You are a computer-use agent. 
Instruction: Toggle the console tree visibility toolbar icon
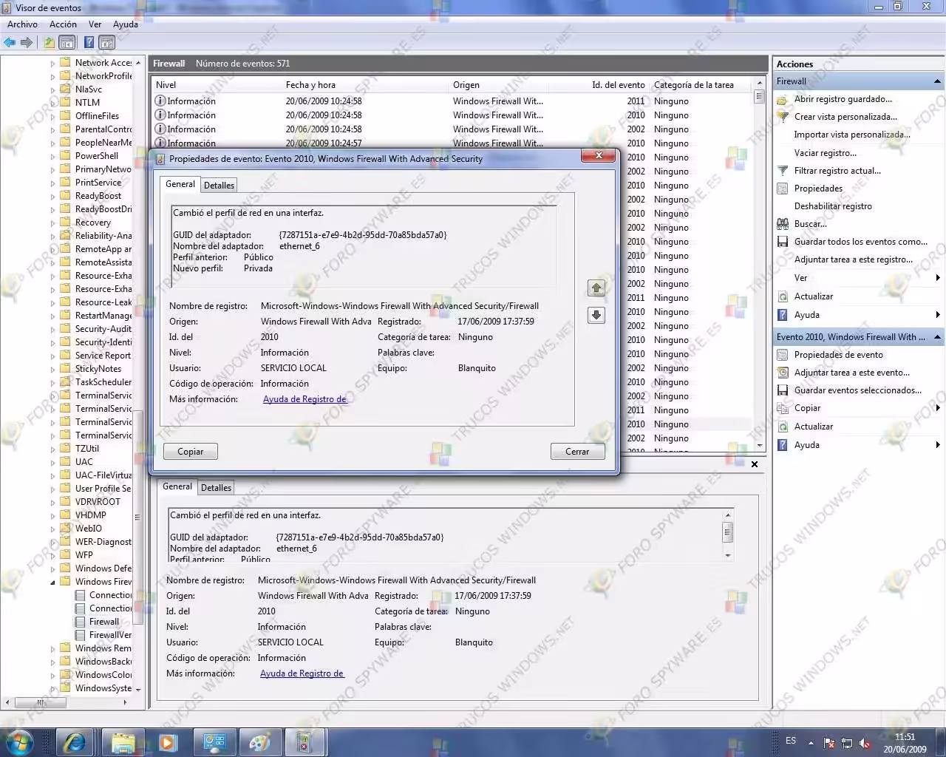click(67, 42)
